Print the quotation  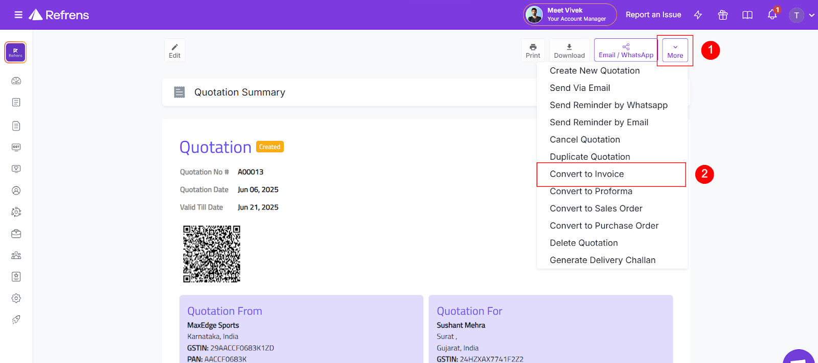[533, 51]
